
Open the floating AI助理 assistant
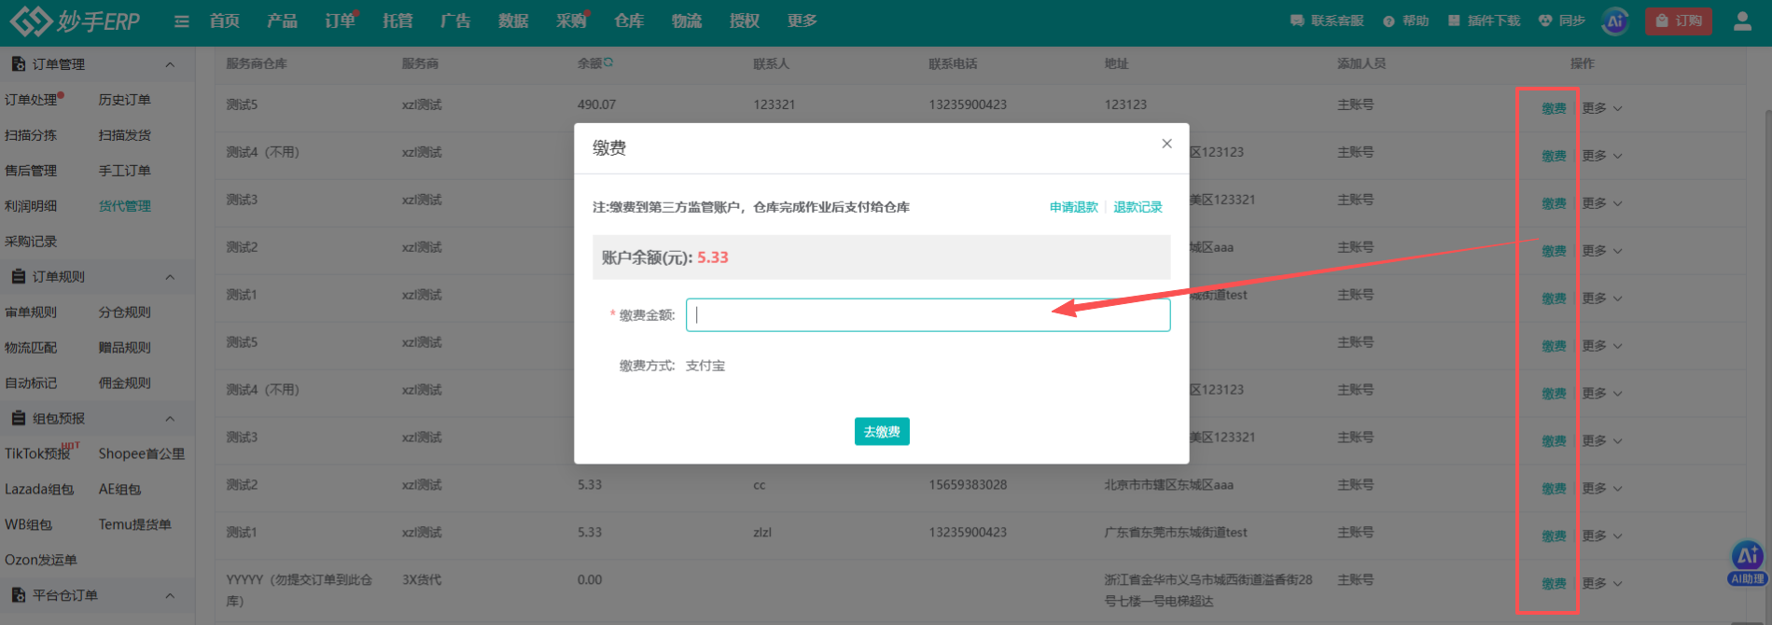pyautogui.click(x=1747, y=562)
